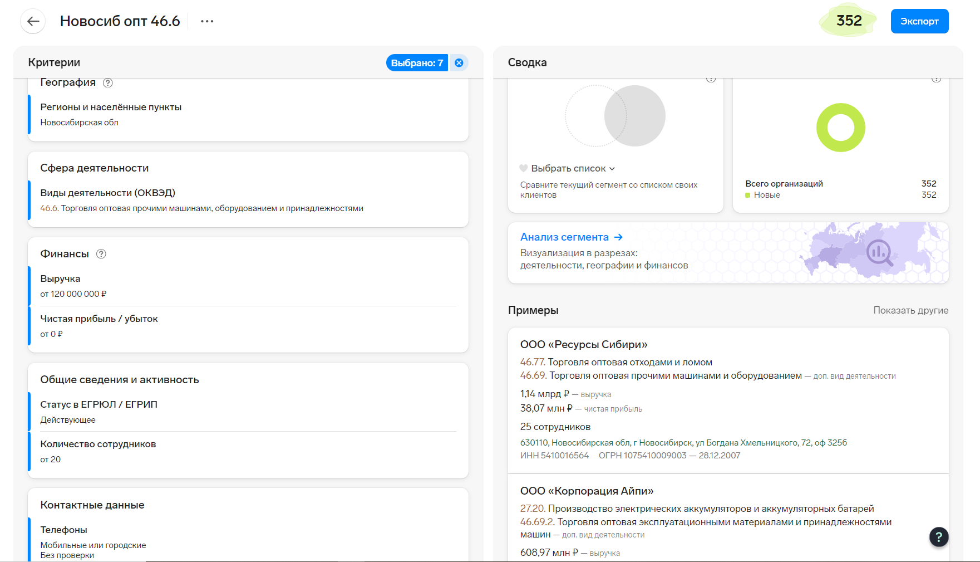Screen dimensions: 980x562
Task: Click ОГРН 1075410009003 text
Action: coord(642,456)
